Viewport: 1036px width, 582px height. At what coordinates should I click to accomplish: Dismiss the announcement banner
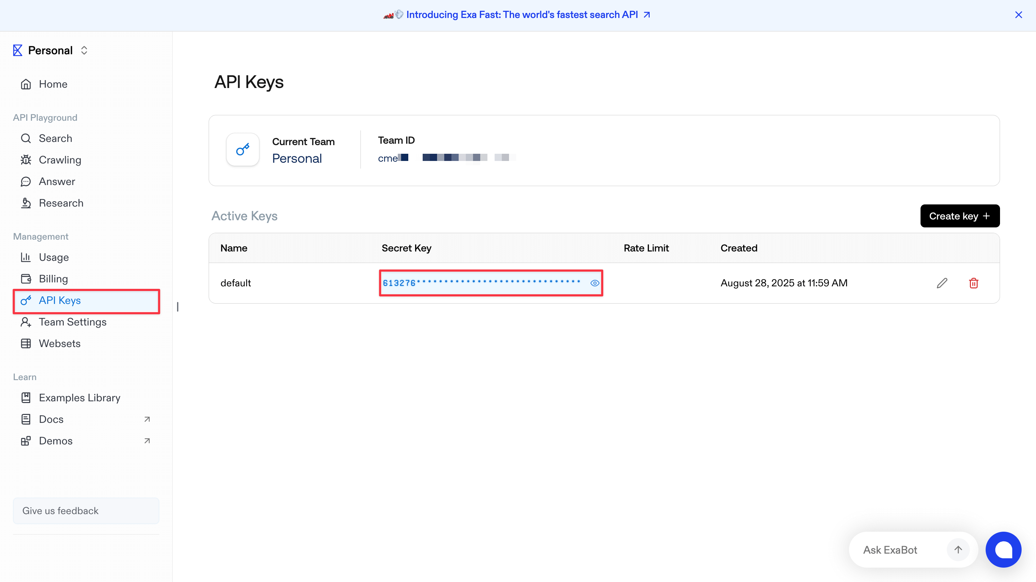point(1019,15)
